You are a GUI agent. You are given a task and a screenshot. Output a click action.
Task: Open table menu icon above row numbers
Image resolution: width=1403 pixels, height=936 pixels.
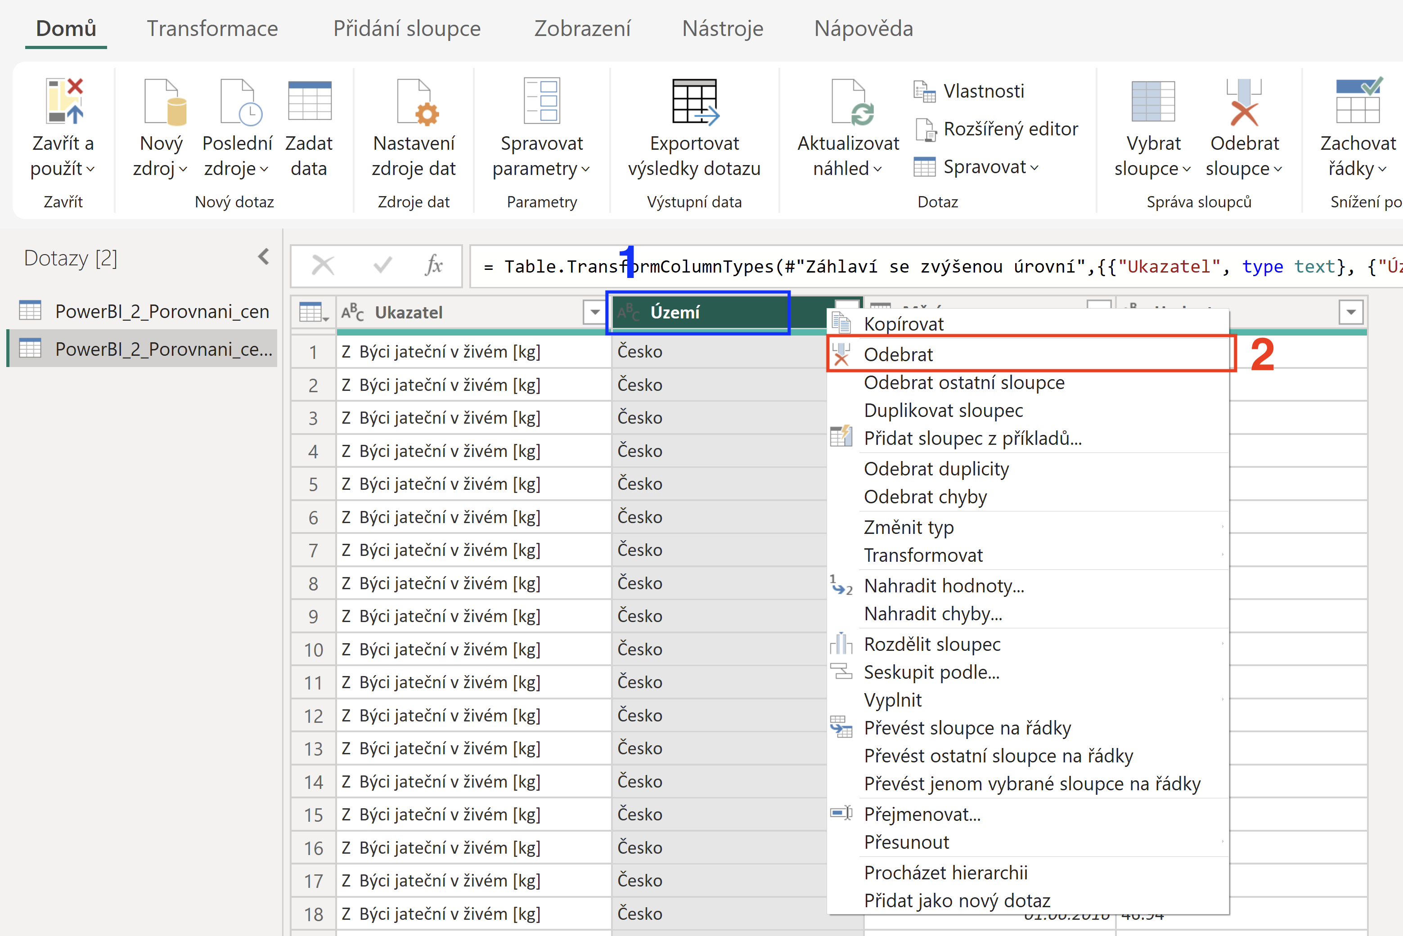pyautogui.click(x=314, y=312)
